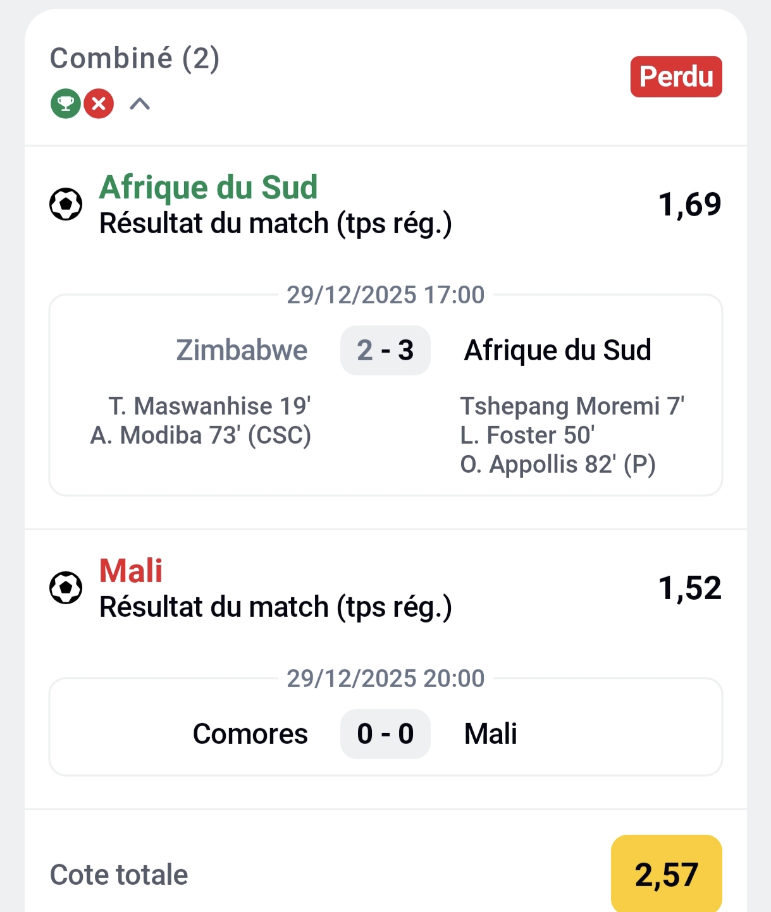This screenshot has height=912, width=771.
Task: Click the 29/12/2025 20:00 match date
Action: pyautogui.click(x=385, y=678)
